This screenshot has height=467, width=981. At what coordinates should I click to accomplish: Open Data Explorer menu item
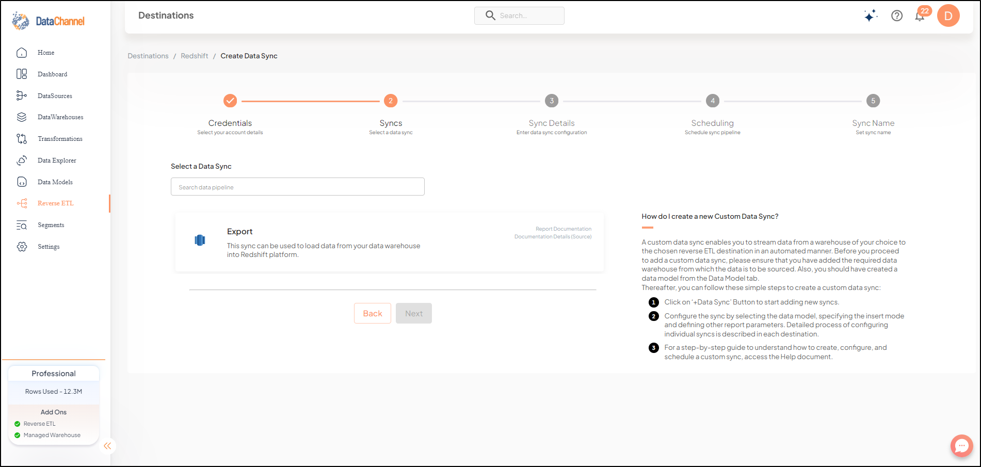[57, 160]
